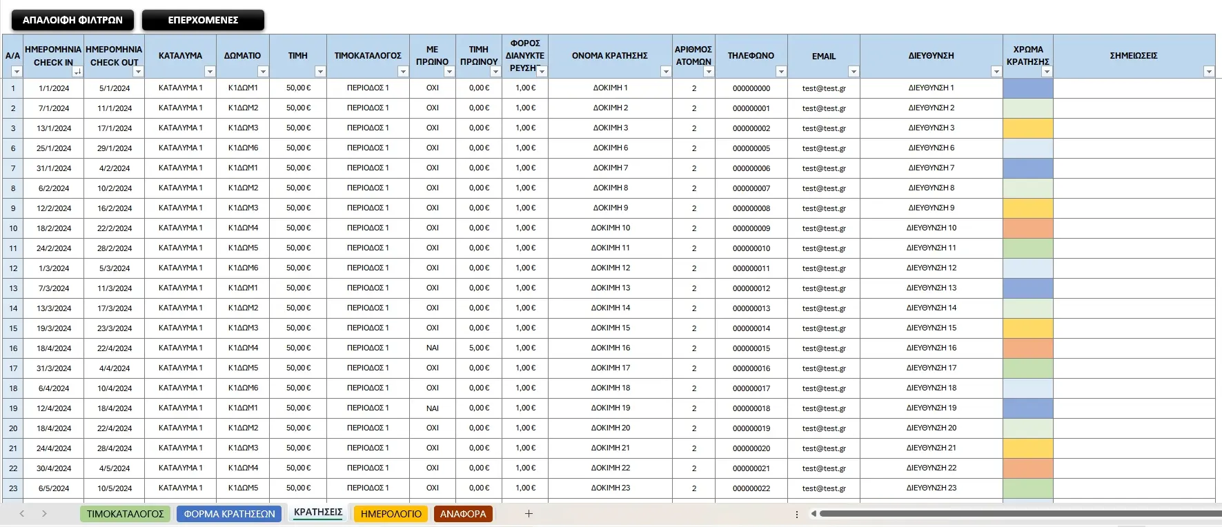Image resolution: width=1222 pixels, height=527 pixels.
Task: Select notes cell in ΔΟΚΙΜΗ 1 row
Action: [x=1134, y=88]
